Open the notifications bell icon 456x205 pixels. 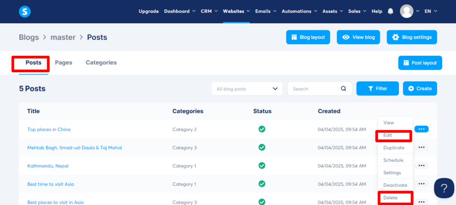tap(391, 11)
